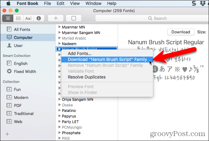
Task: Select the Party LET font name
Action: [x=70, y=122]
